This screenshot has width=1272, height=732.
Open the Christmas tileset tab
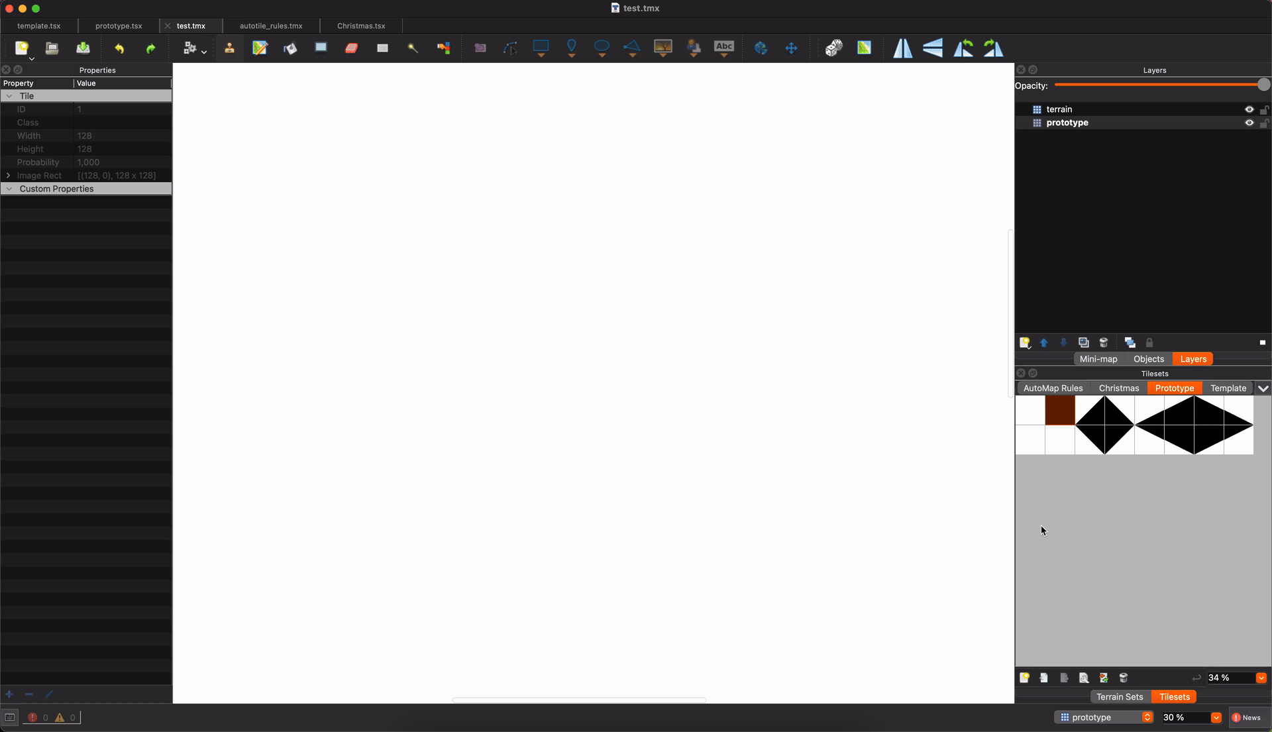1118,388
